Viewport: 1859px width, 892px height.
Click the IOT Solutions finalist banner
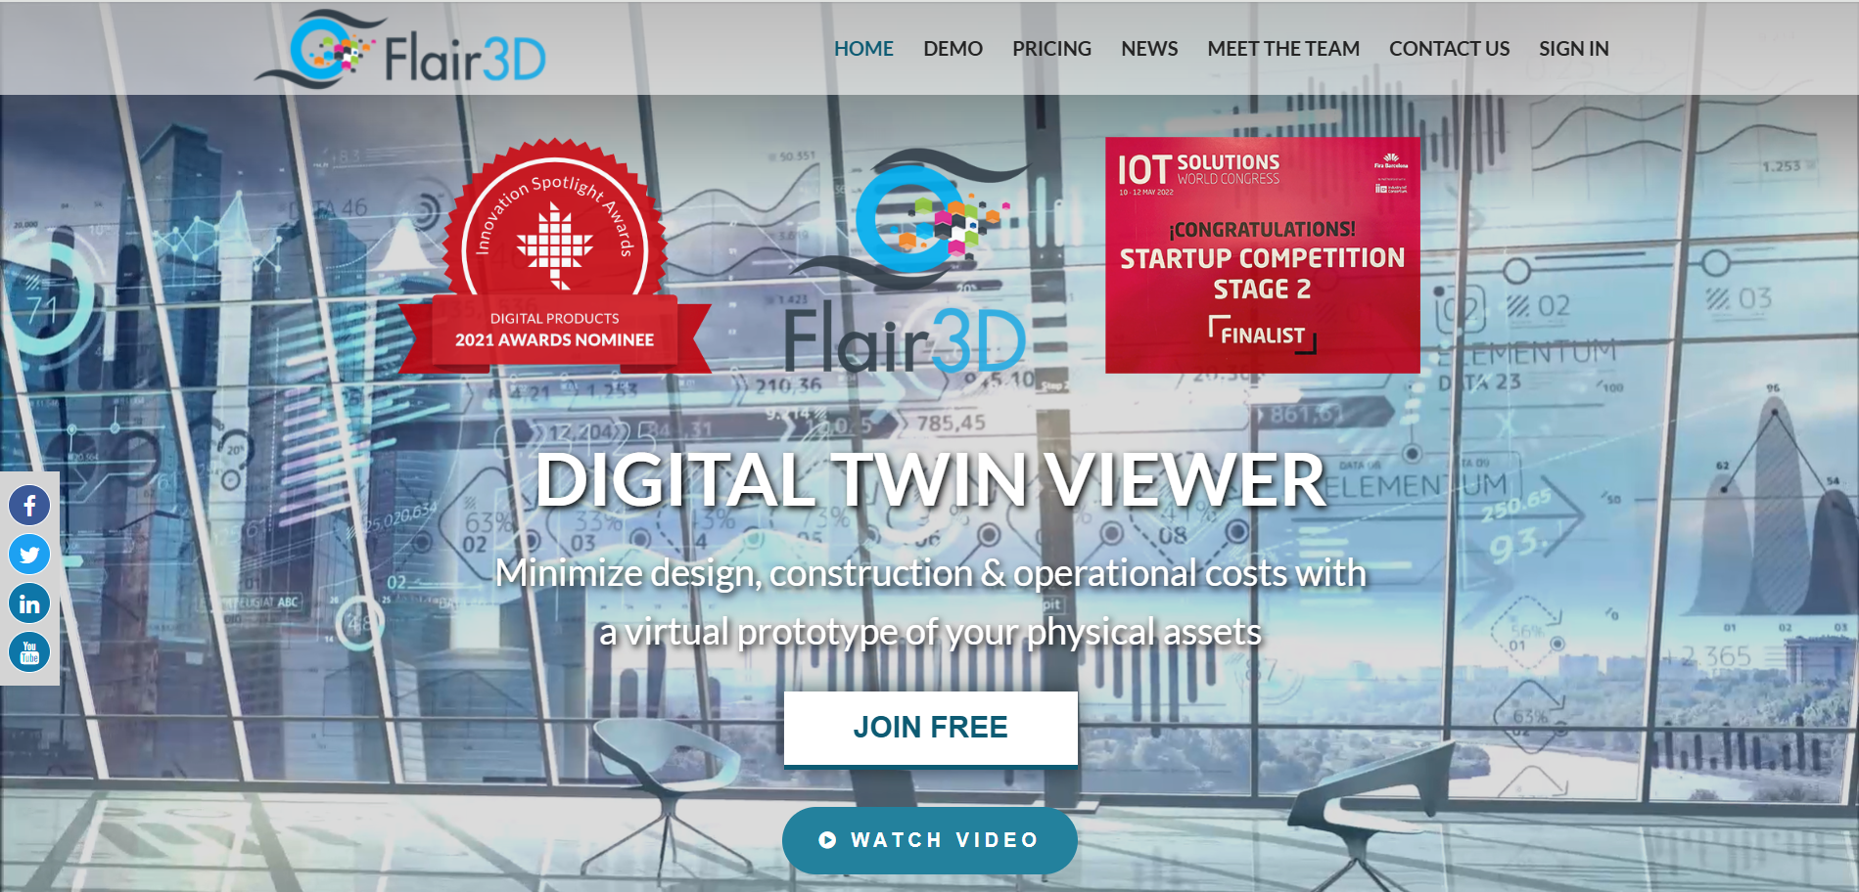click(x=1263, y=254)
